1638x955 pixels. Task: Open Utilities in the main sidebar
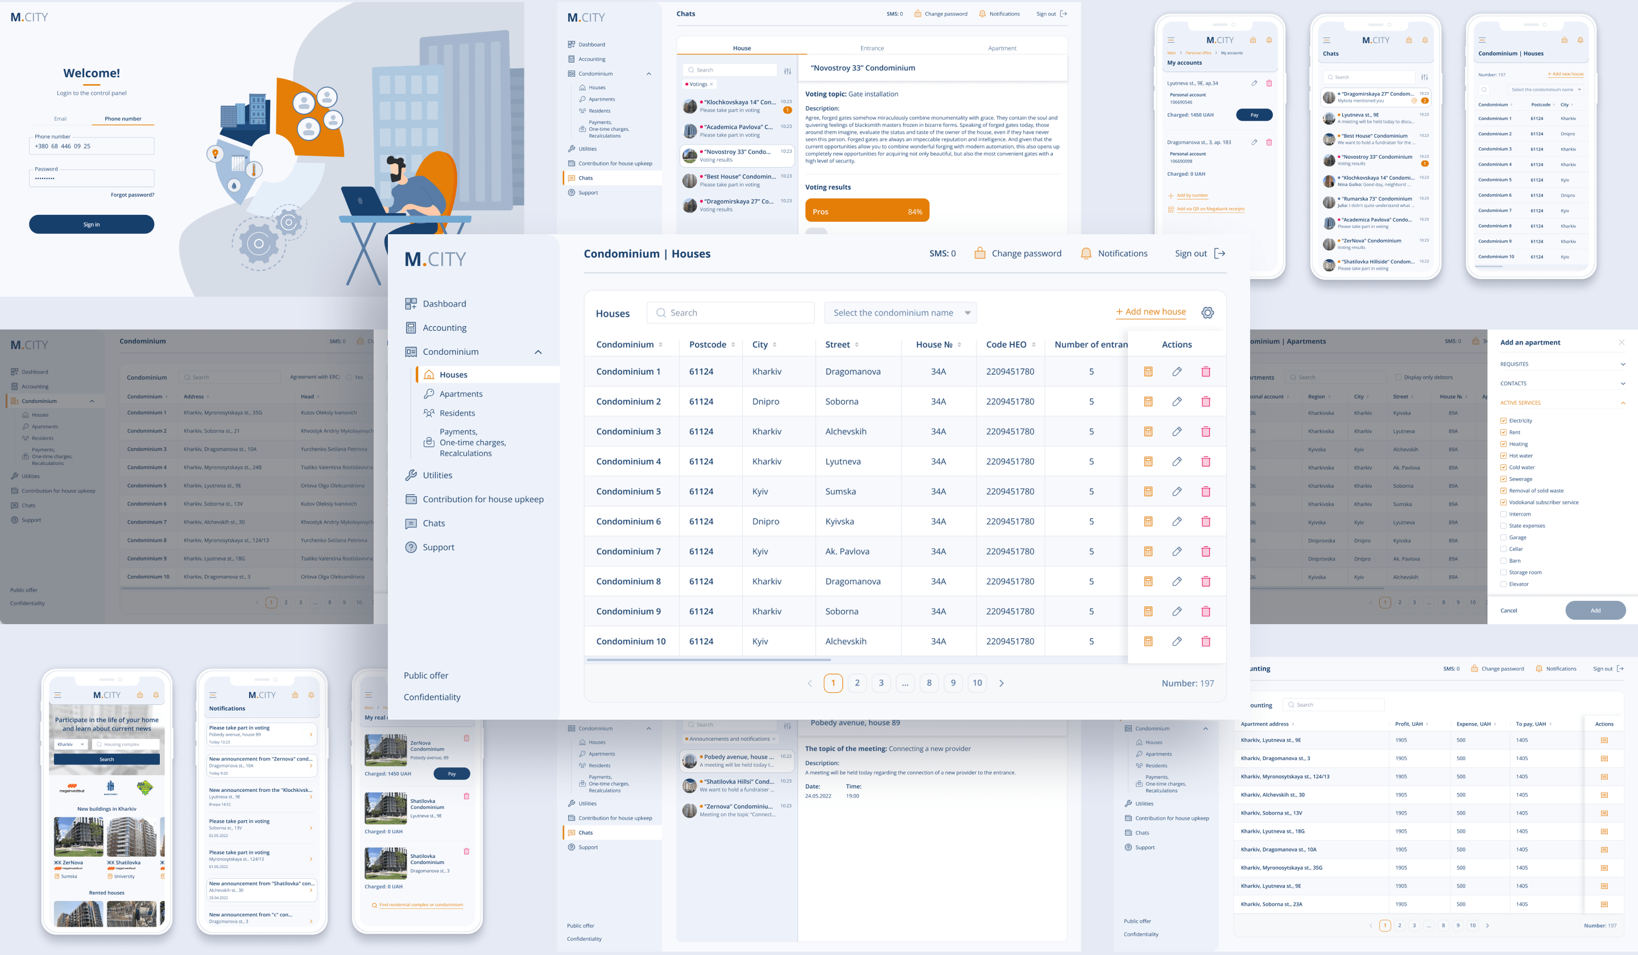[437, 475]
